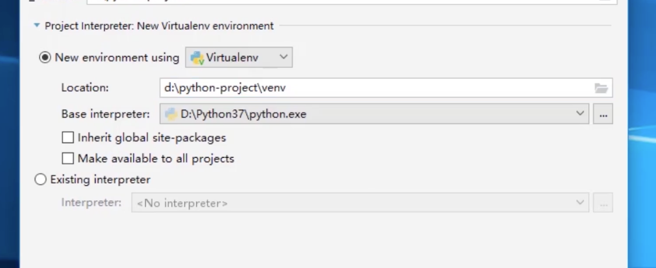This screenshot has width=656, height=268.
Task: Choose the Existing interpreter radio button
Action: [40, 180]
